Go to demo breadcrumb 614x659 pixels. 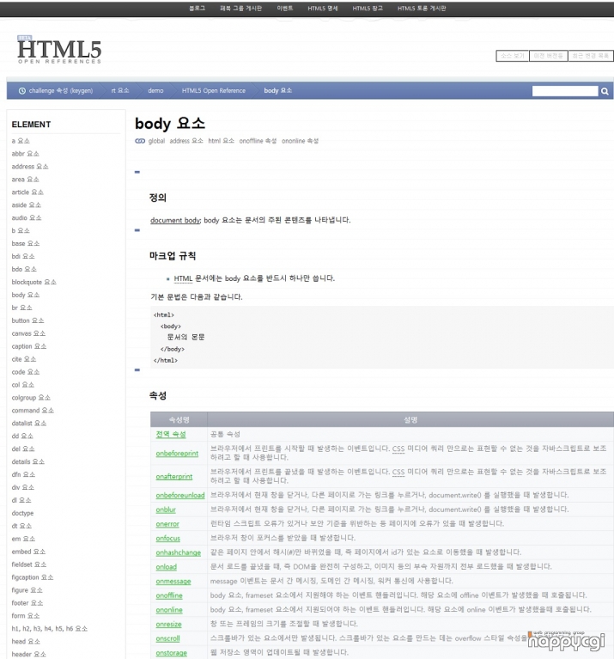[155, 91]
